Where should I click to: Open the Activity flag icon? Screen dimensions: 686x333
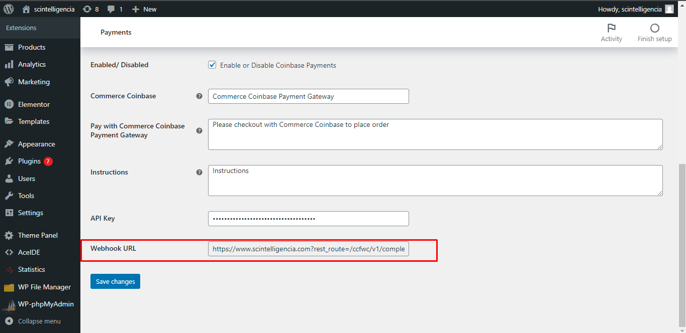coord(611,28)
